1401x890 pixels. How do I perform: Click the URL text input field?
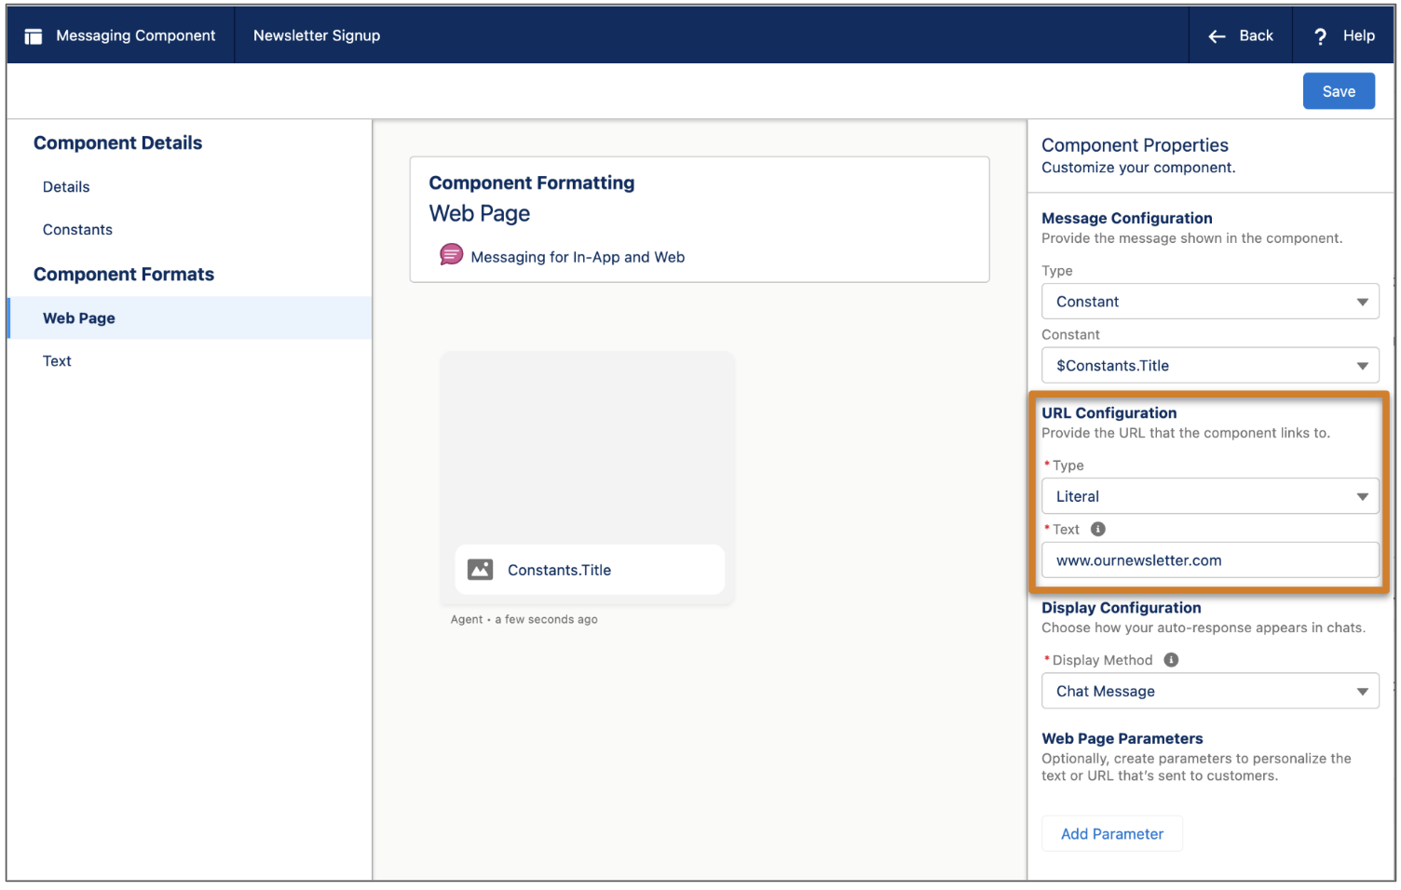tap(1209, 560)
